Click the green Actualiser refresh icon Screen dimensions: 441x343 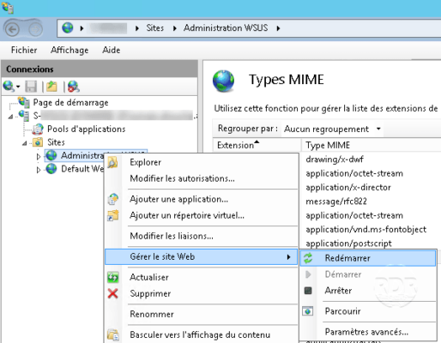point(113,277)
